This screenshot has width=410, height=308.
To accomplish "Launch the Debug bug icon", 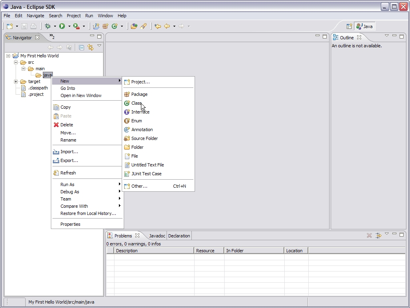I will click(48, 26).
